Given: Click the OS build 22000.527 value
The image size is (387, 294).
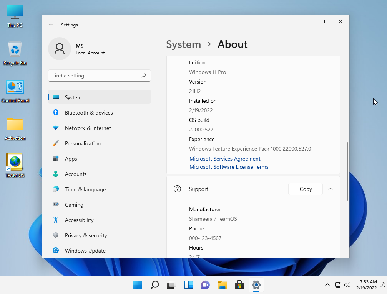Looking at the screenshot, I should pyautogui.click(x=201, y=130).
